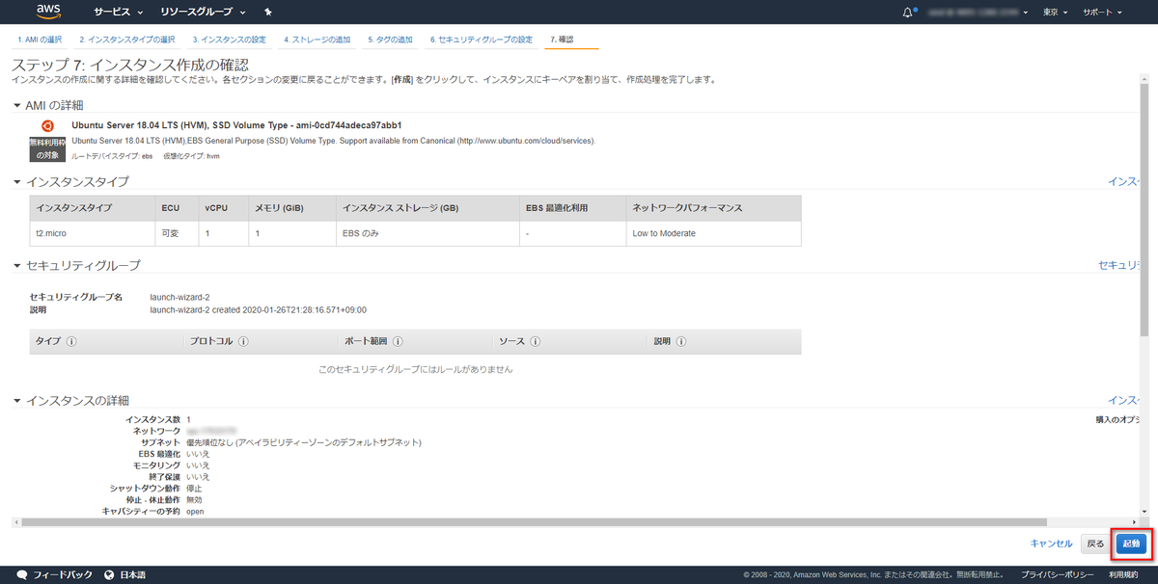
Task: Click the 無料利用枠の対象 badge
Action: [x=46, y=148]
